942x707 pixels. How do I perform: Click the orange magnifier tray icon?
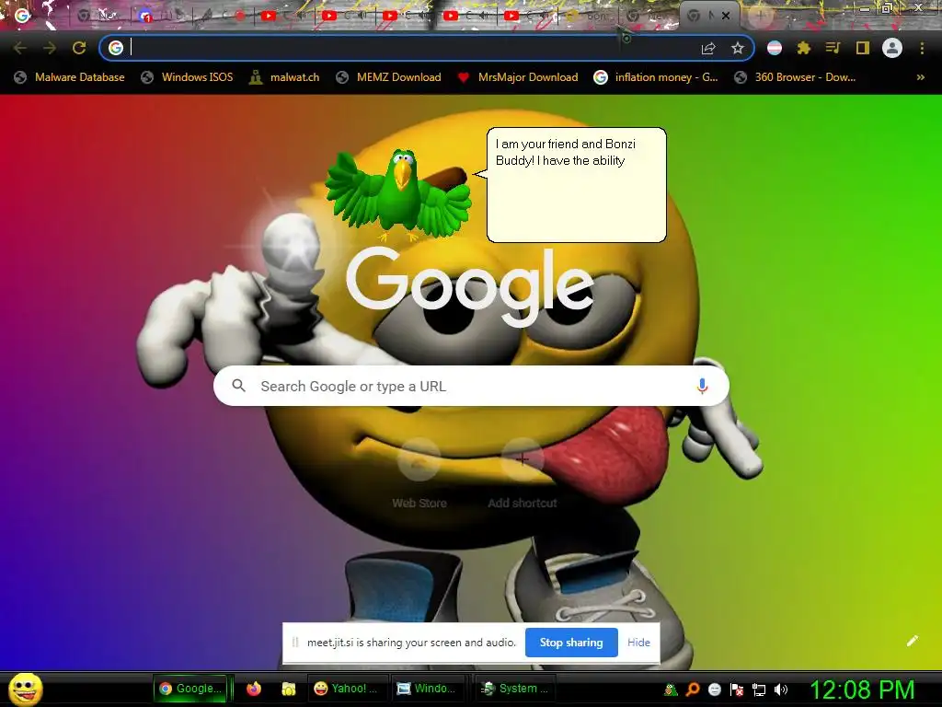tap(693, 690)
